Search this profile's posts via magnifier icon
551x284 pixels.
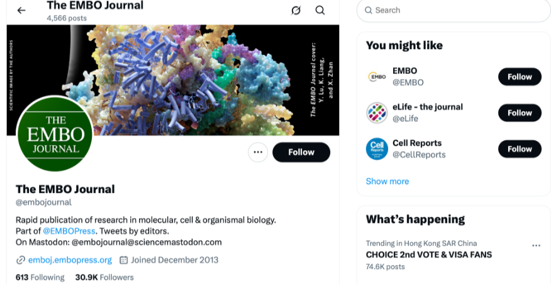pos(320,10)
